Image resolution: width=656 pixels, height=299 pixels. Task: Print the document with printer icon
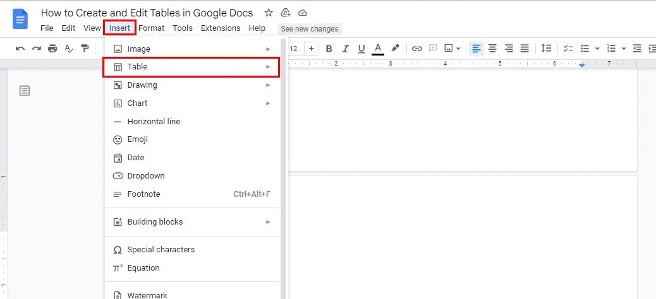point(52,49)
